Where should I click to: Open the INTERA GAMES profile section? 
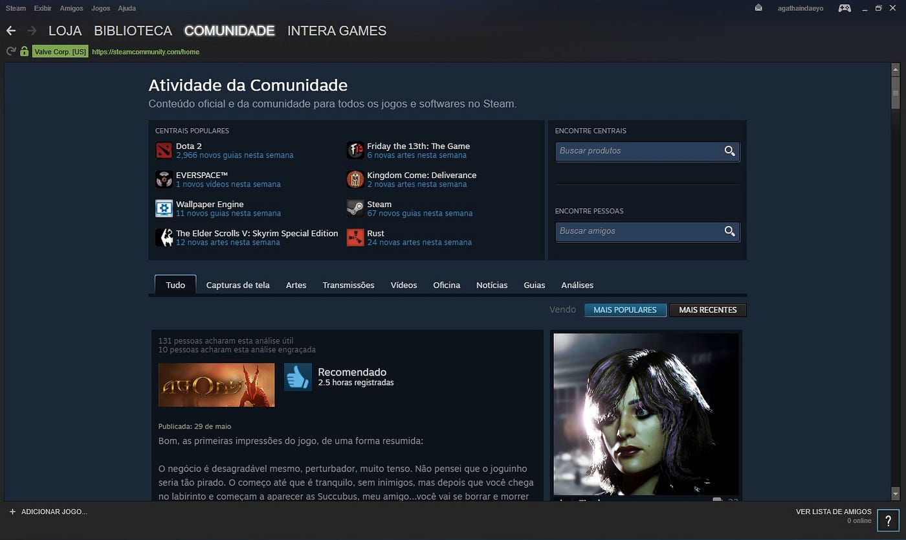pos(337,30)
